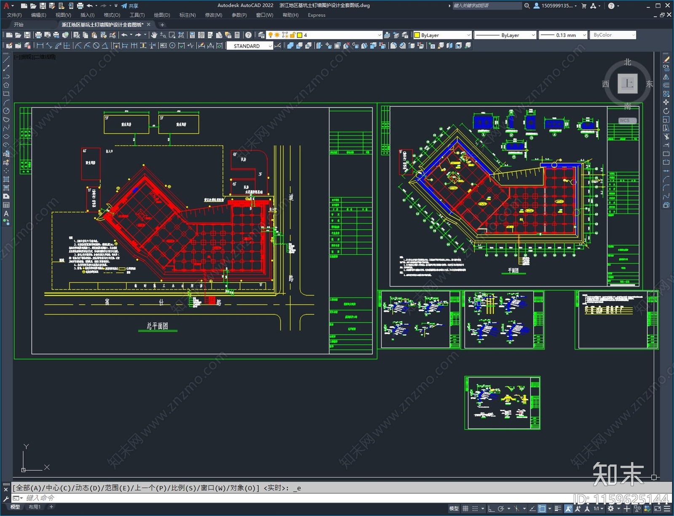
Task: Open the yellow ByLayer color control
Action: (x=442, y=35)
